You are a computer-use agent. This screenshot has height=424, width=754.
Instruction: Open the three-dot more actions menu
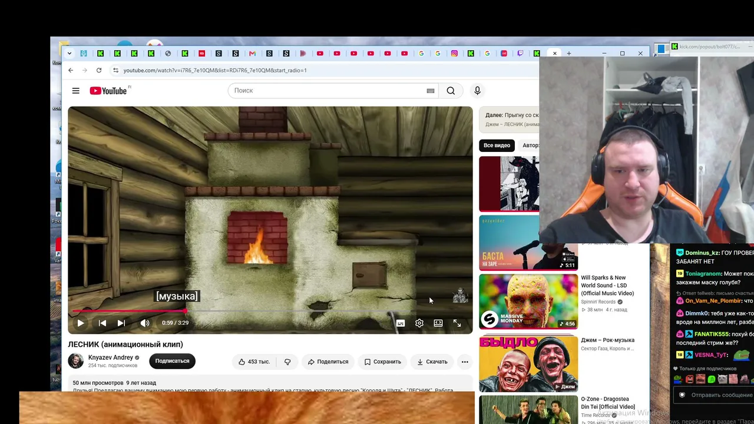(x=465, y=362)
